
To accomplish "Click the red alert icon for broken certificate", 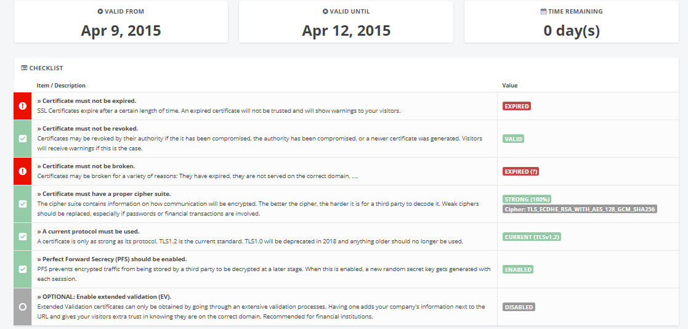I will 23,171.
